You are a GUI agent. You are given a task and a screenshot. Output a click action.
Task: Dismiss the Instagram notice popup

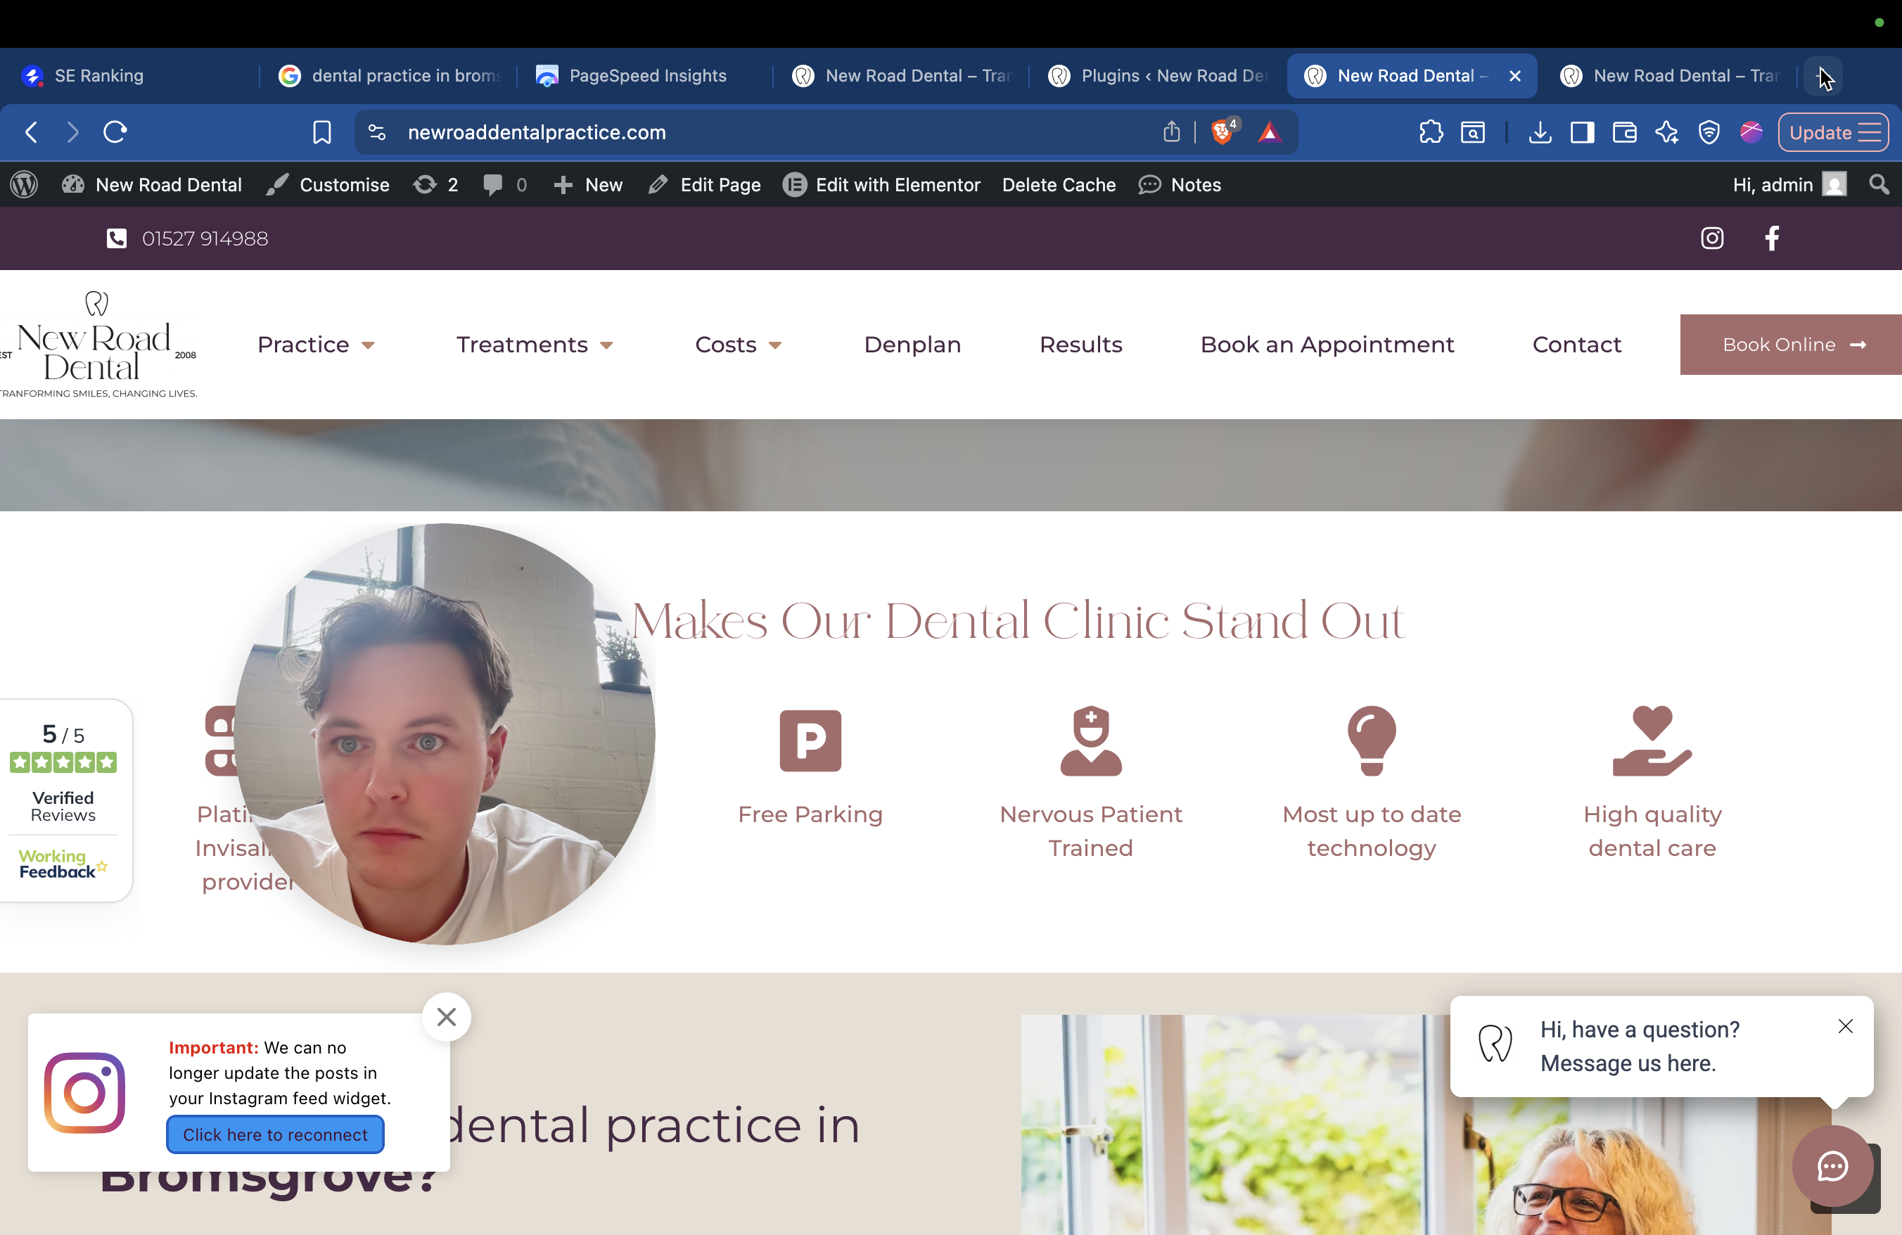coord(446,1016)
